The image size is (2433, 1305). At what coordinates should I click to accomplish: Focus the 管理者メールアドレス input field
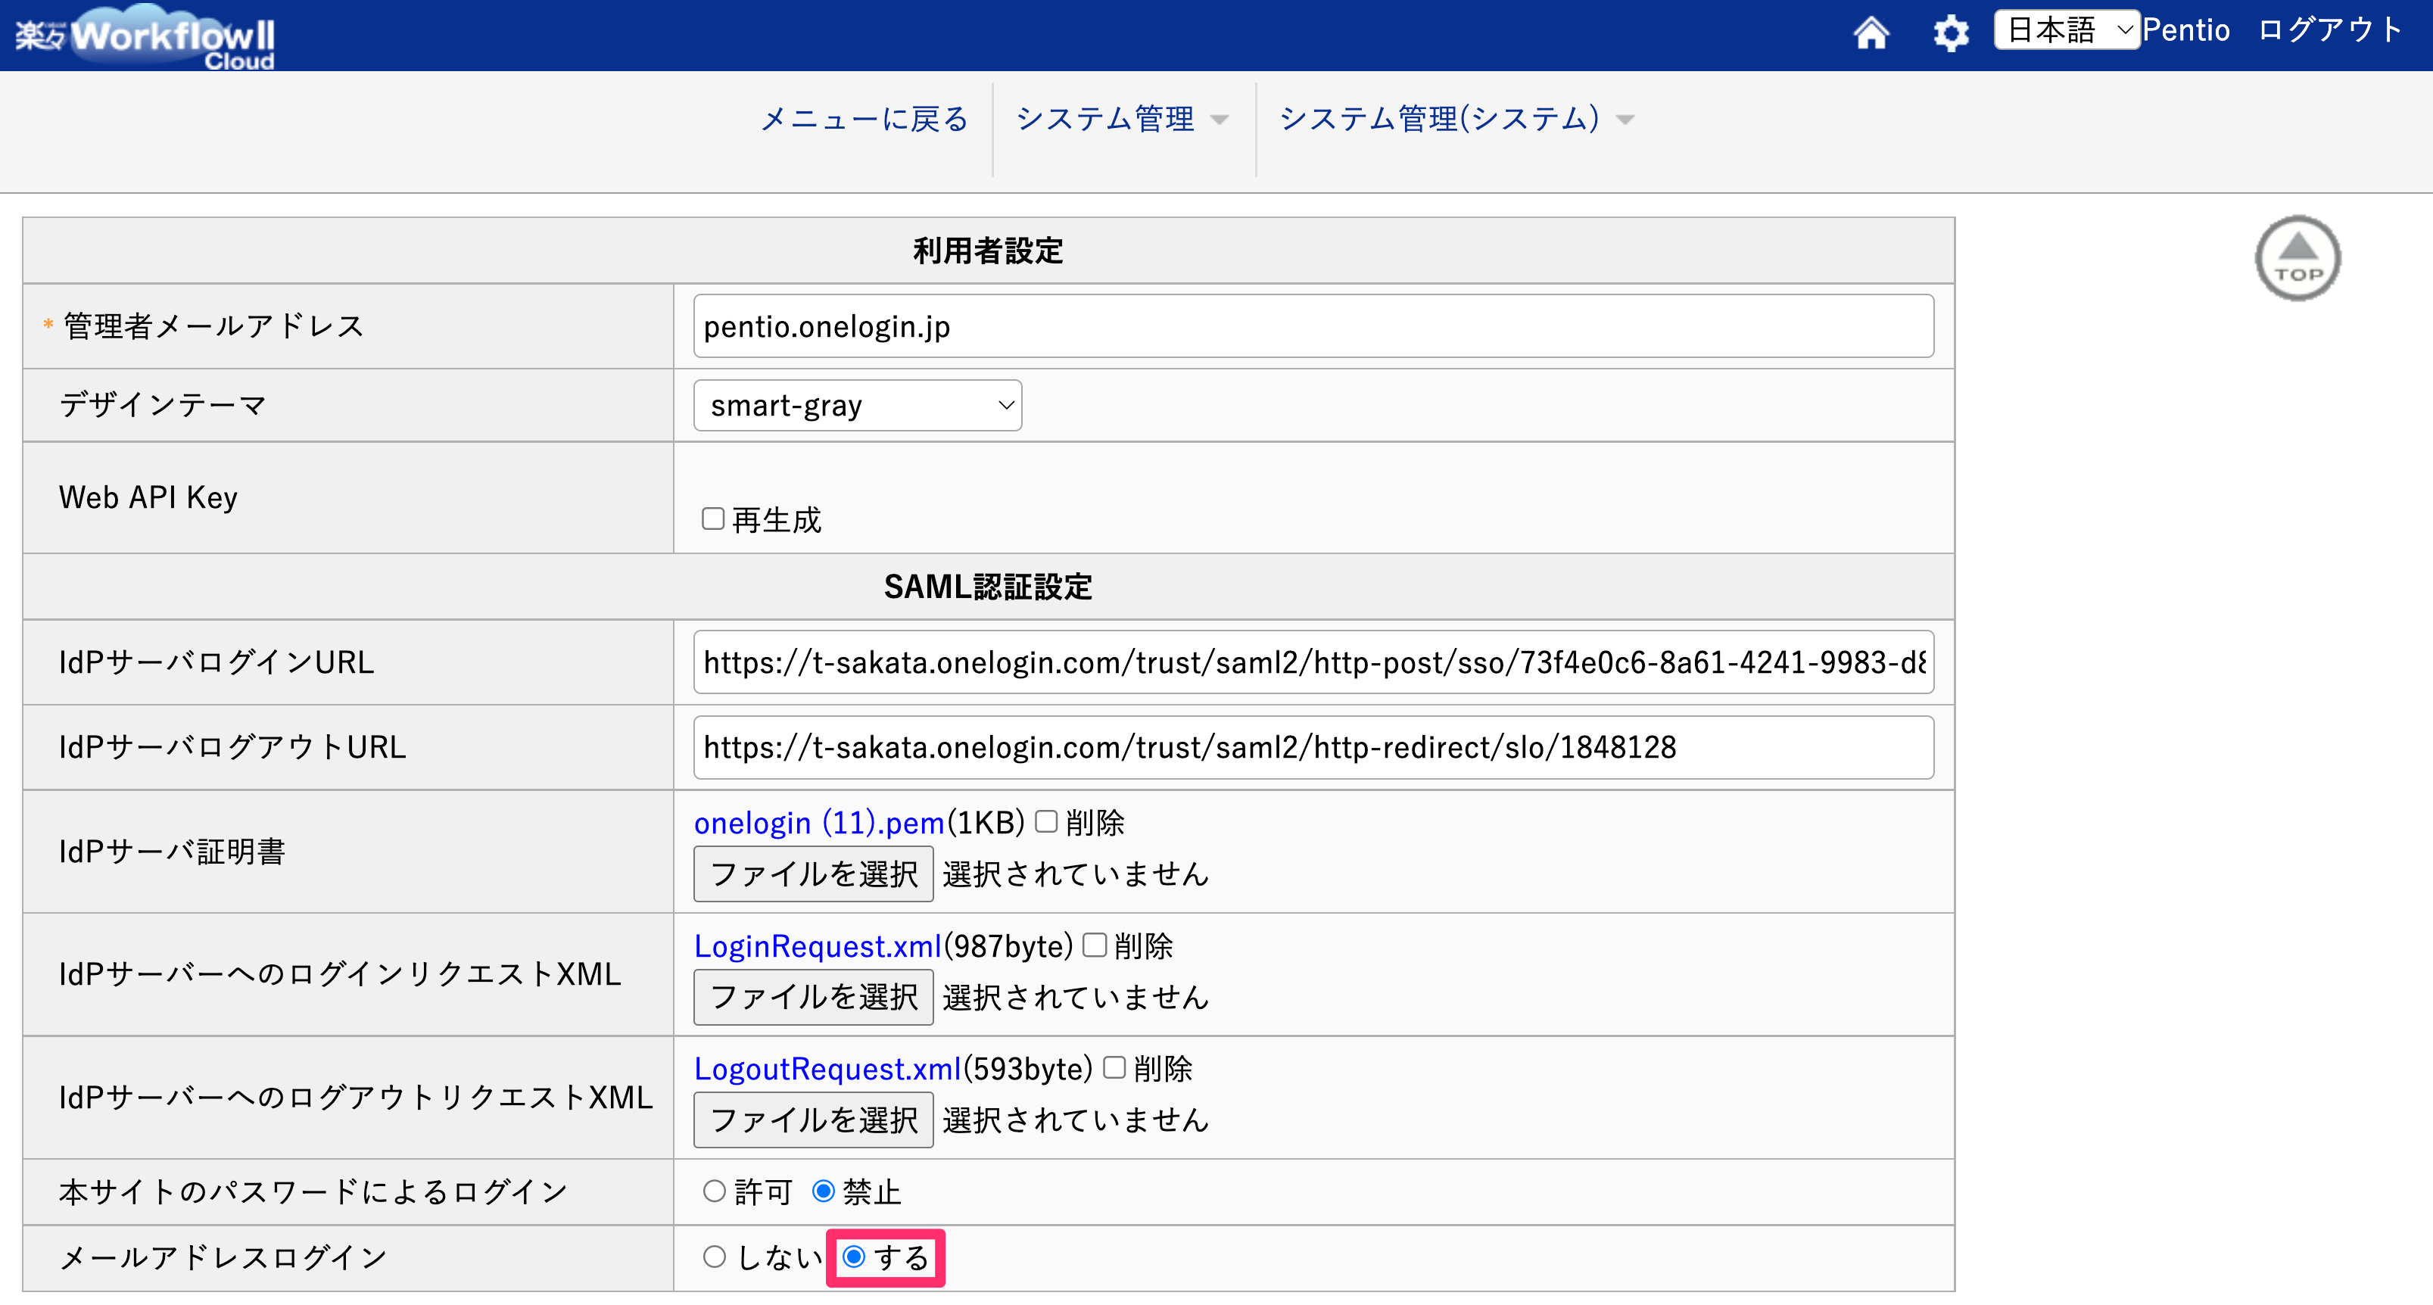click(1313, 325)
